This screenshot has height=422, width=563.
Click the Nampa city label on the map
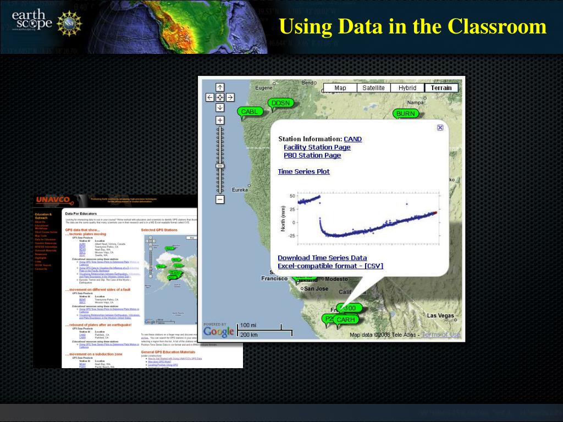click(x=415, y=103)
